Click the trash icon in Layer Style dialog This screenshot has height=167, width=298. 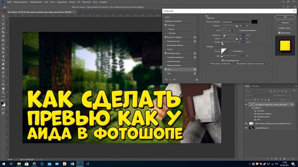pyautogui.click(x=196, y=80)
